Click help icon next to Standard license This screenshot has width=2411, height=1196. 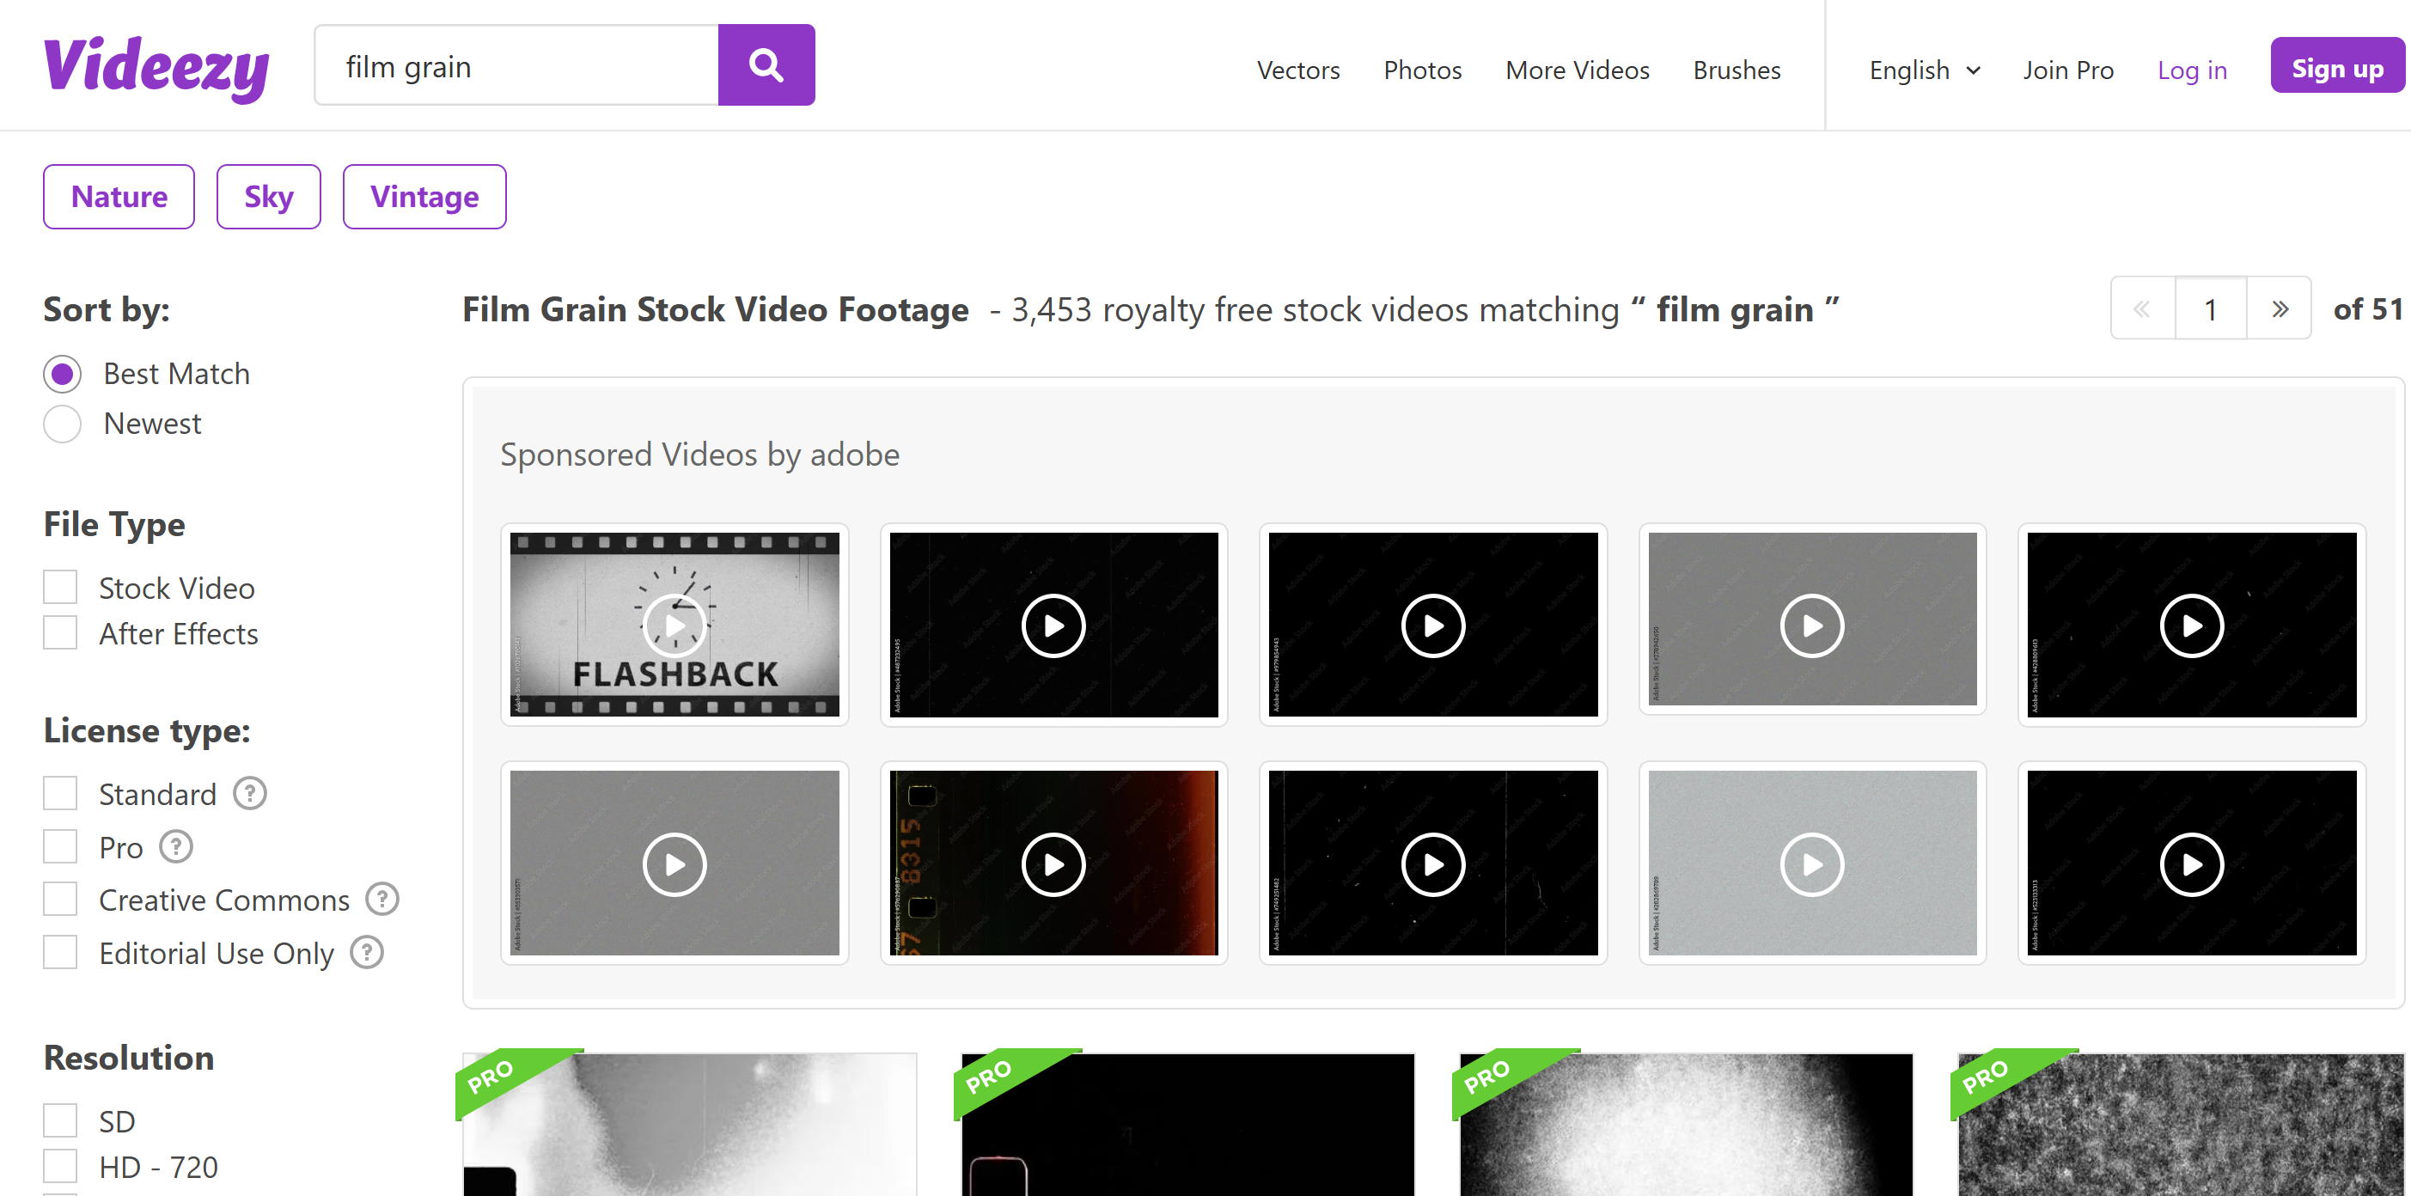(x=250, y=794)
